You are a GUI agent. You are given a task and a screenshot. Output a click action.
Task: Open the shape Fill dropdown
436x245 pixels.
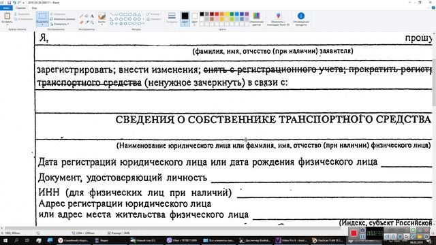click(x=154, y=19)
